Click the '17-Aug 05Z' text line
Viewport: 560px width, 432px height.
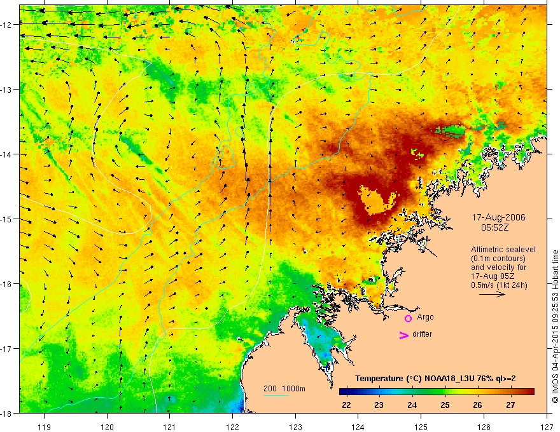click(491, 276)
